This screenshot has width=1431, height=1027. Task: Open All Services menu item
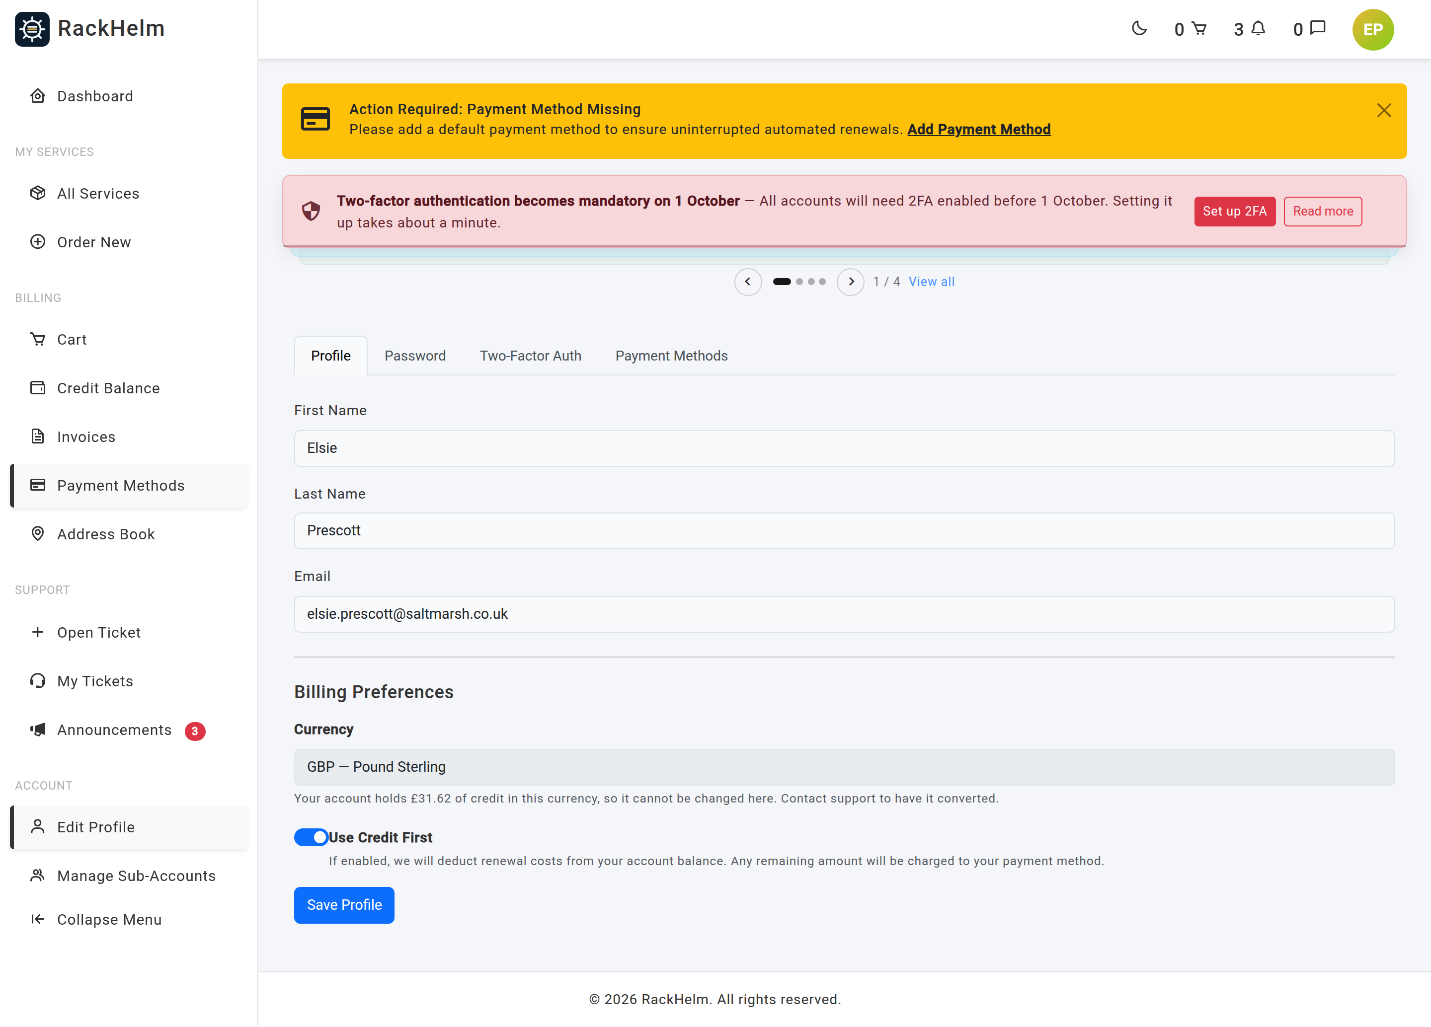click(129, 193)
